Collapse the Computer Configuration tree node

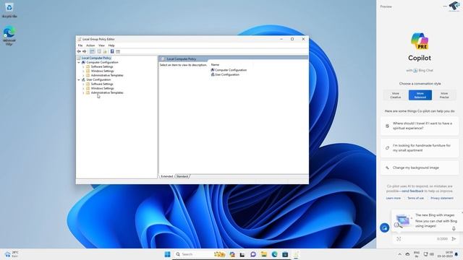(79, 63)
